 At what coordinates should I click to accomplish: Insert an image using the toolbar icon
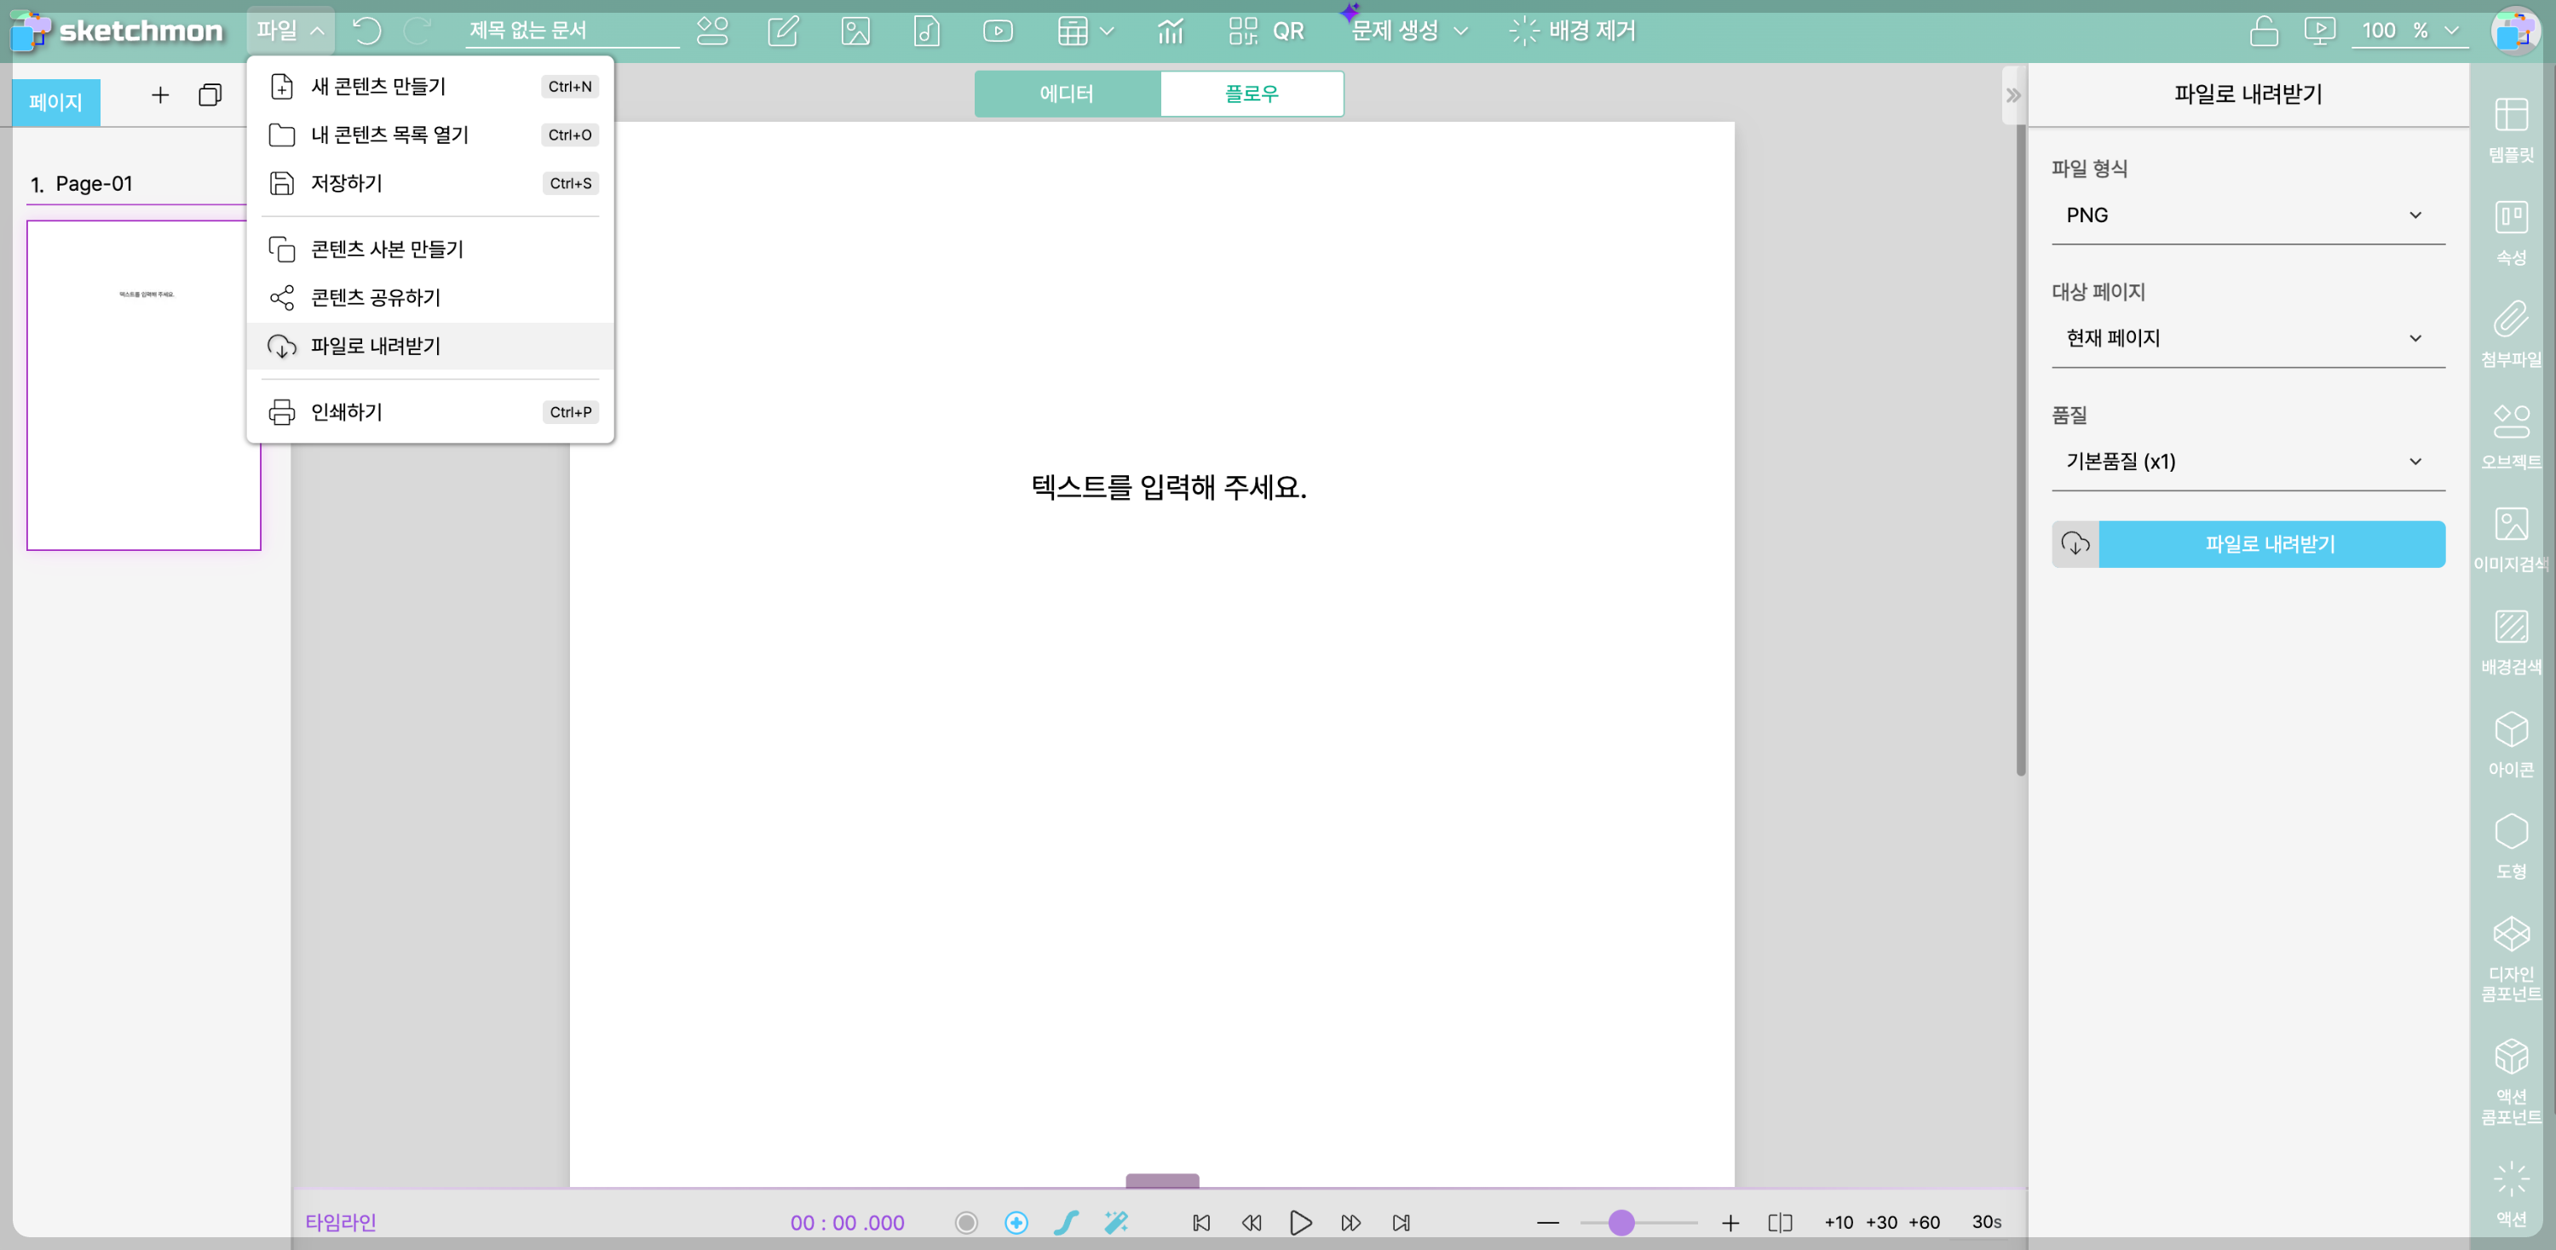pos(855,31)
